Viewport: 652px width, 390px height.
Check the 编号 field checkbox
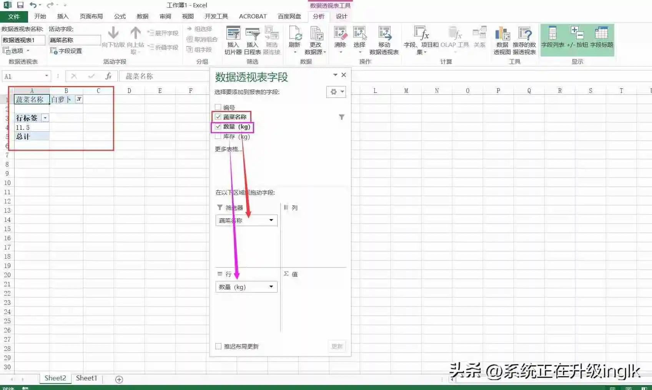pyautogui.click(x=218, y=107)
